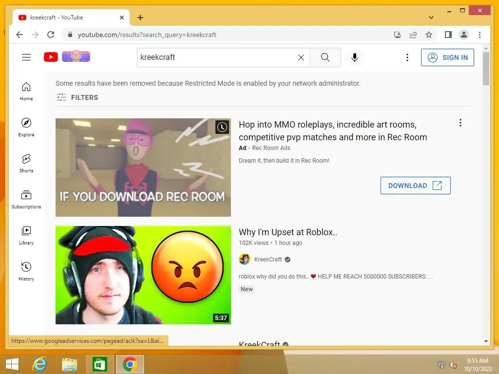Click the Rec Room ad thumbnail
Viewport: 499px width, 374px height.
pos(143,168)
